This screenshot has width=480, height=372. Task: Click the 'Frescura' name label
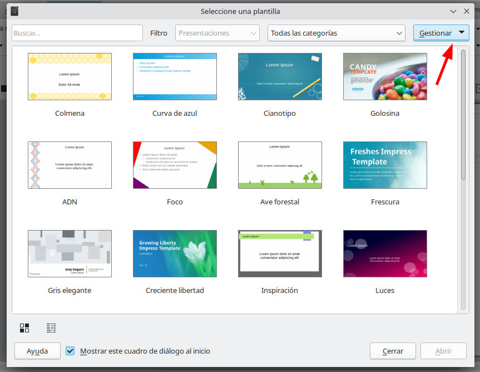point(385,202)
